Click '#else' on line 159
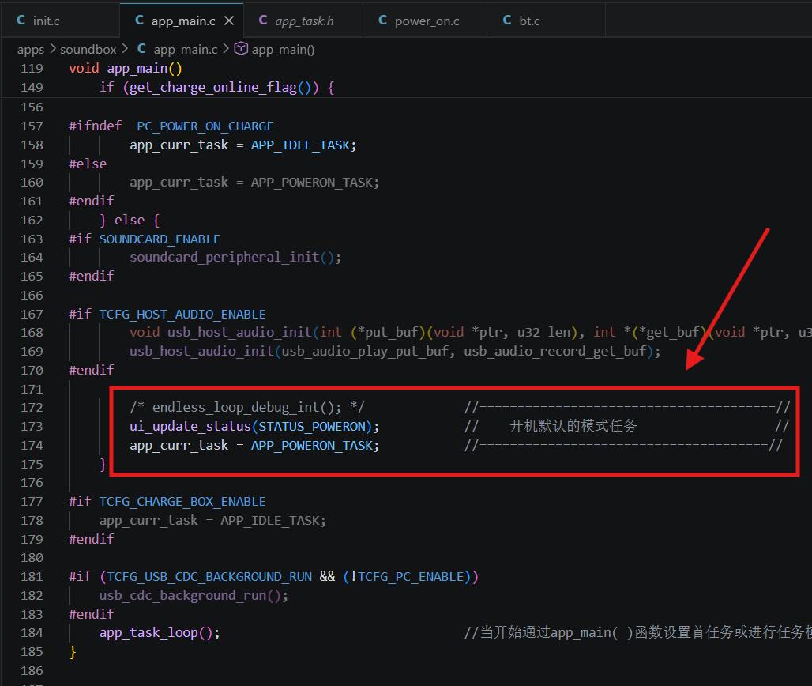812x686 pixels. (x=88, y=164)
